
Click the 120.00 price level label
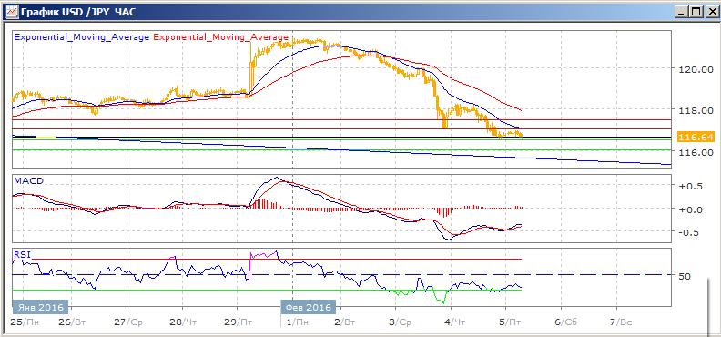tap(694, 70)
